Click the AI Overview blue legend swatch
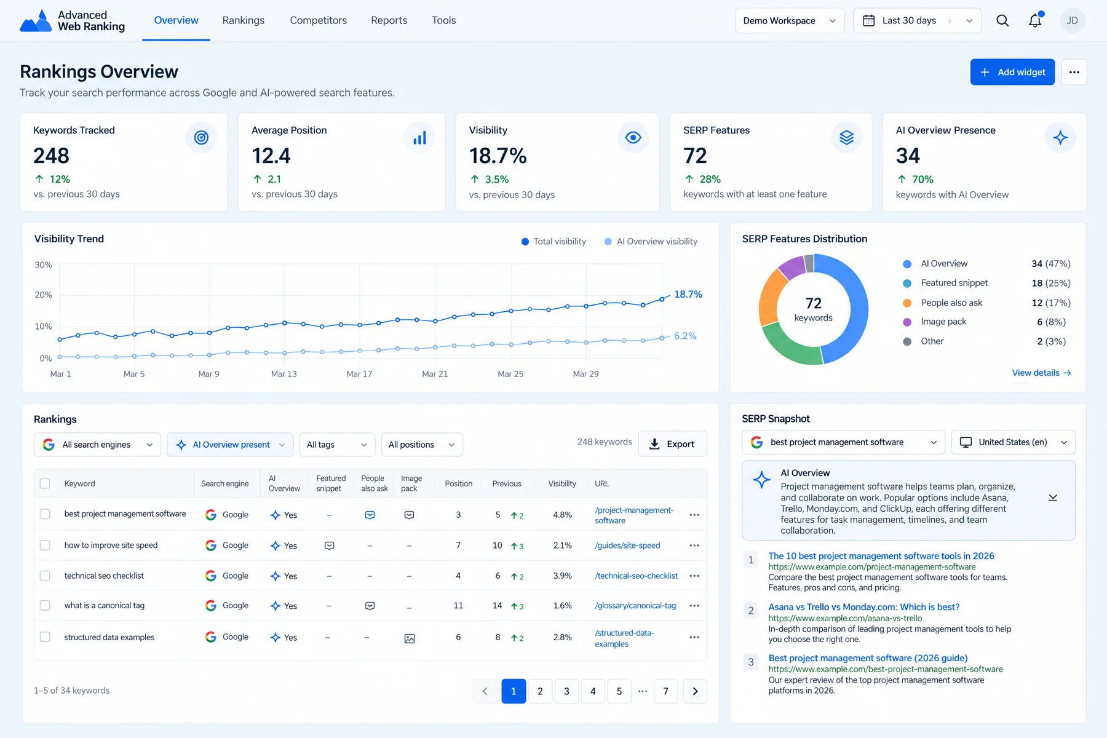1107x738 pixels. point(907,264)
